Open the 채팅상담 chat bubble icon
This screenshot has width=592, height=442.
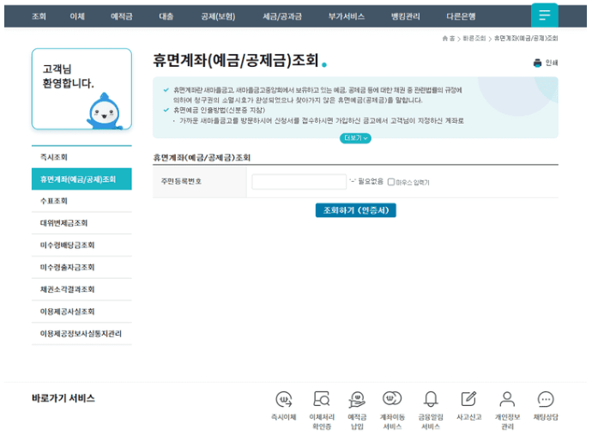(x=546, y=399)
